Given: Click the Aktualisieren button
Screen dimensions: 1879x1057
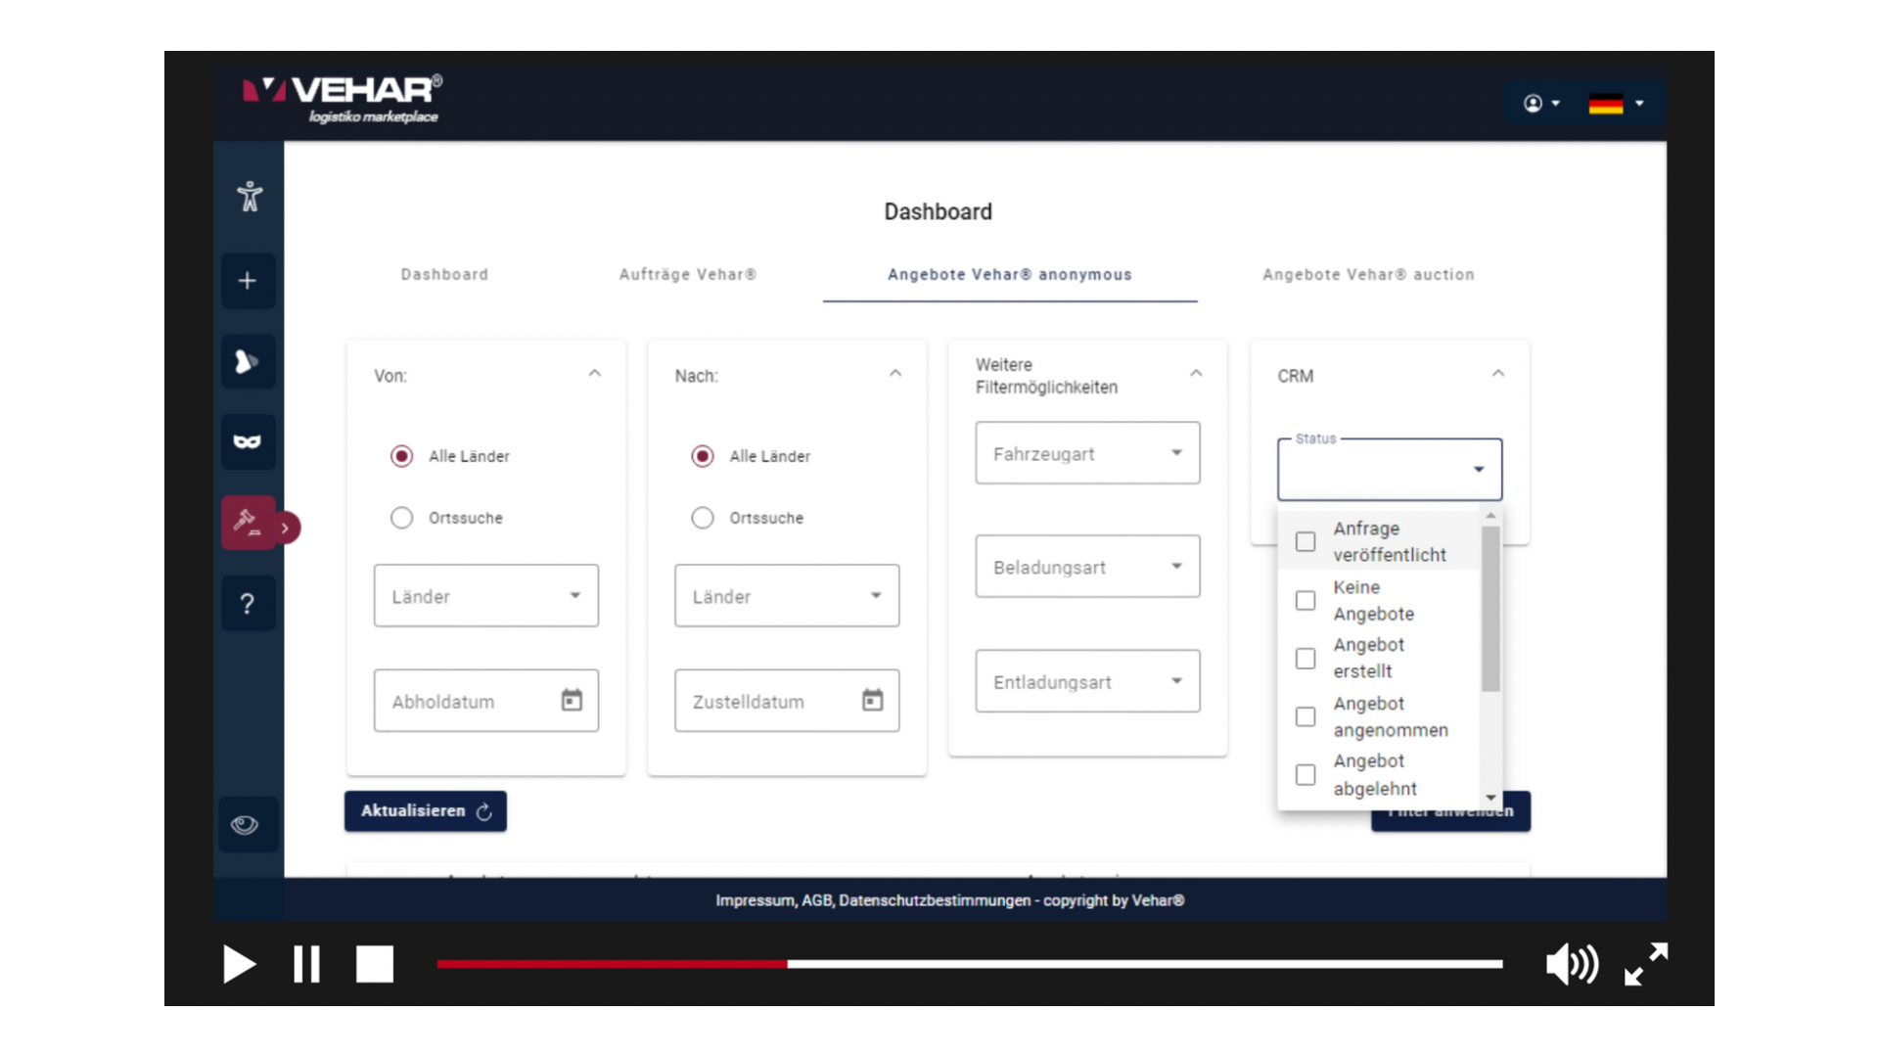Looking at the screenshot, I should point(425,811).
